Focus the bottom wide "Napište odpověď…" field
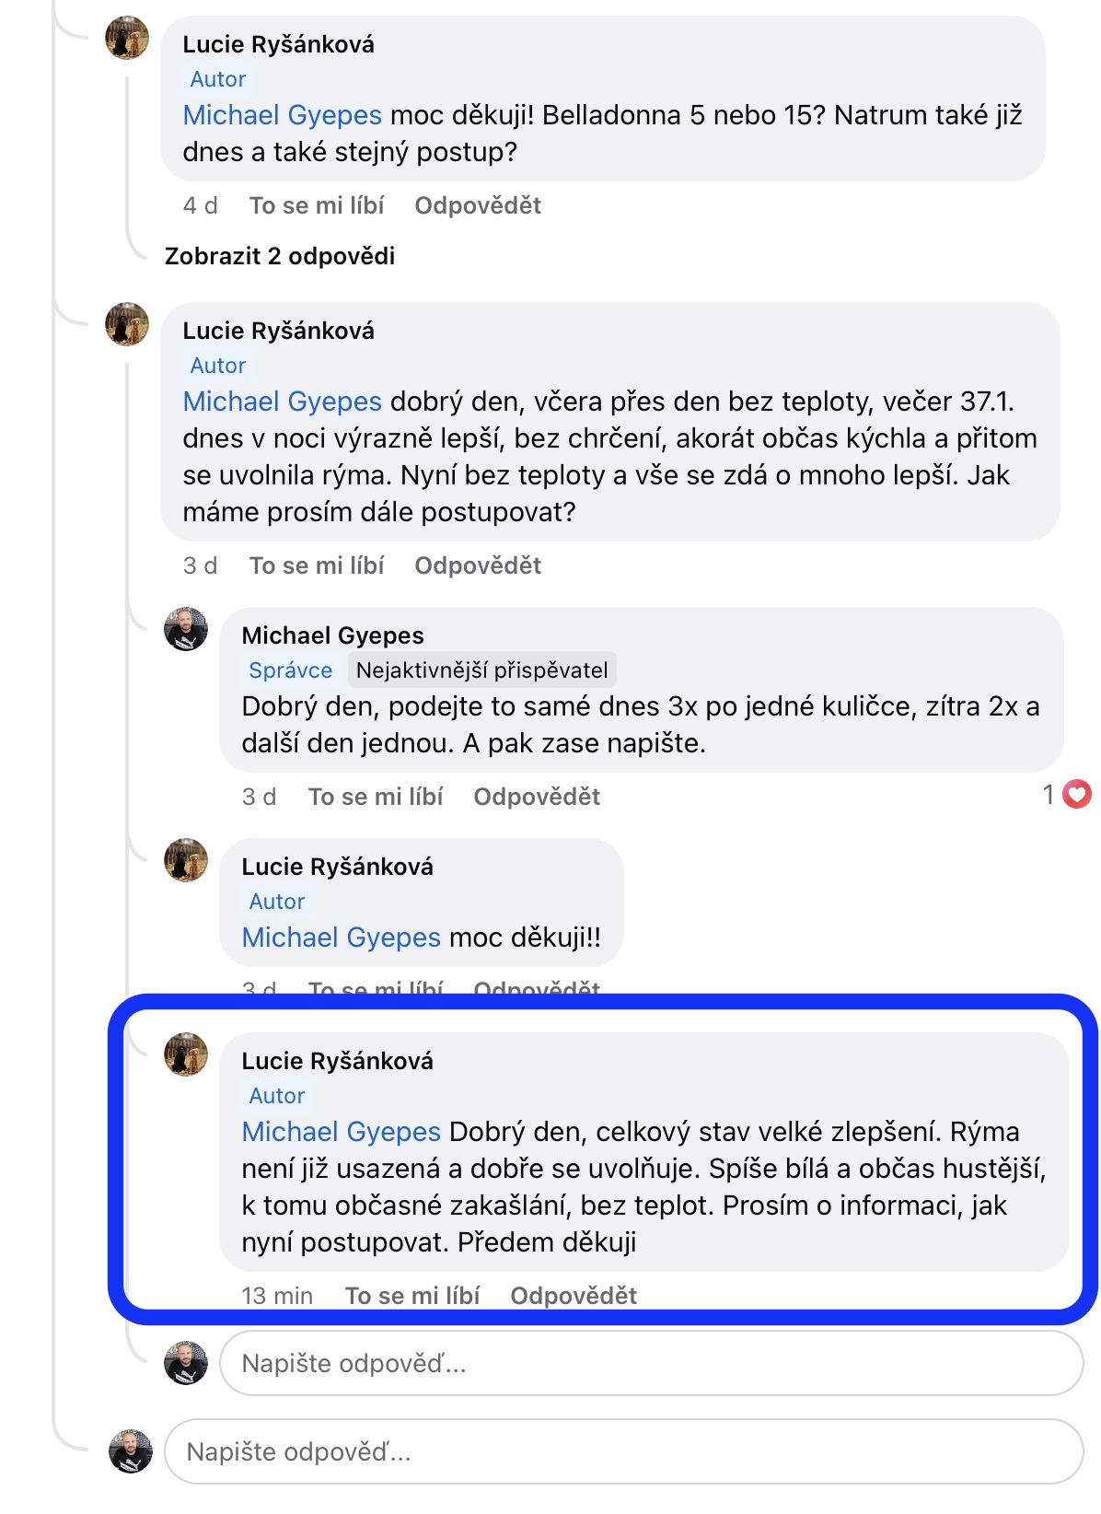The width and height of the screenshot is (1101, 1514). tap(622, 1451)
